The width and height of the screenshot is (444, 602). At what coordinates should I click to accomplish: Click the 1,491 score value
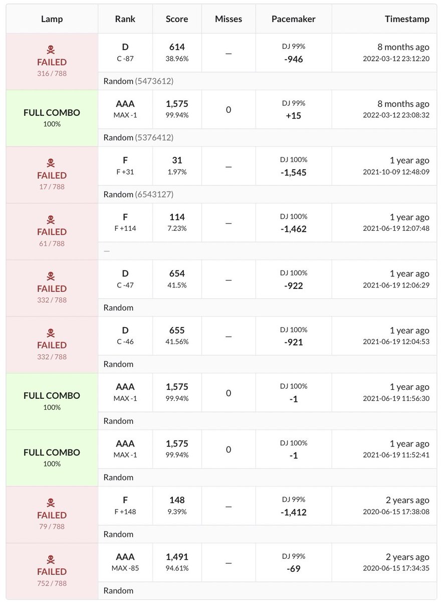click(x=177, y=556)
